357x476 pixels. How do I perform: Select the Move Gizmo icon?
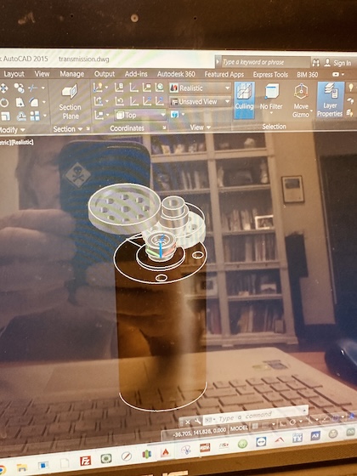[x=301, y=100]
